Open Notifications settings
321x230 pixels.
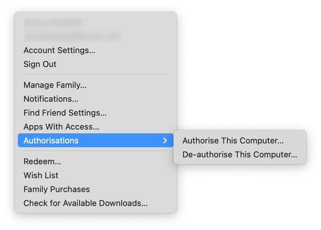point(51,99)
